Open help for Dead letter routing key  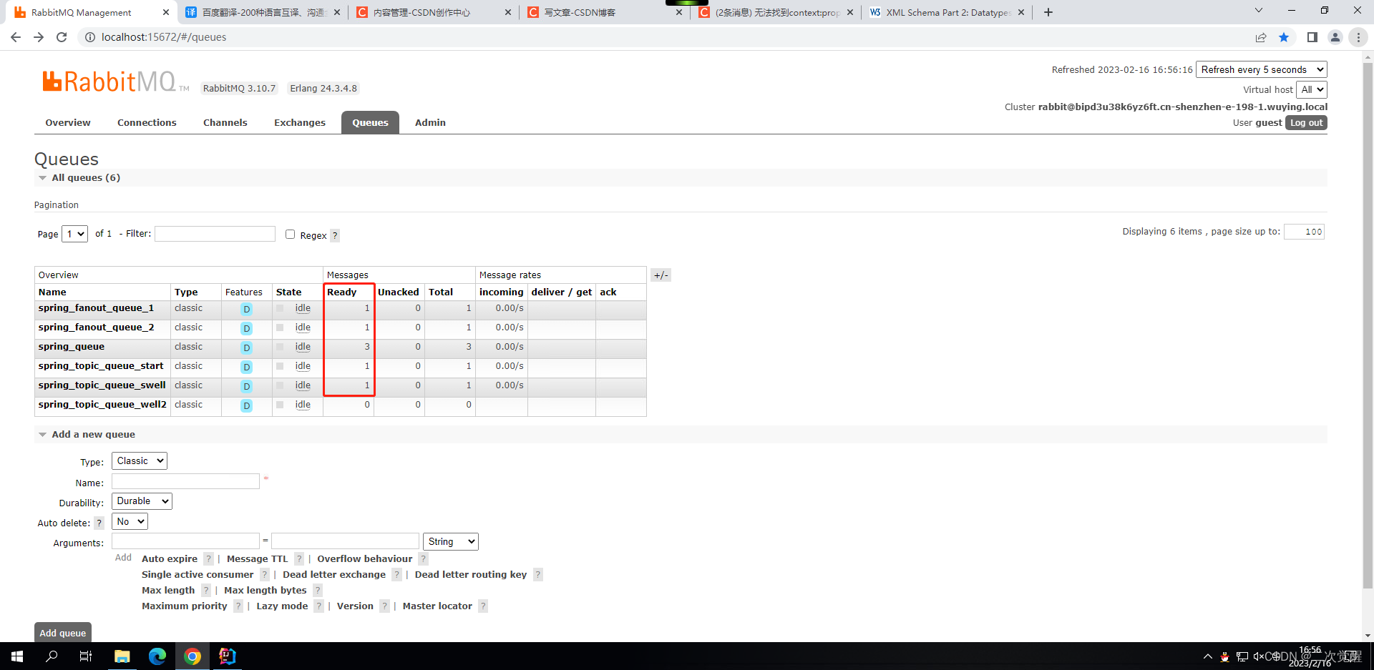pyautogui.click(x=538, y=574)
